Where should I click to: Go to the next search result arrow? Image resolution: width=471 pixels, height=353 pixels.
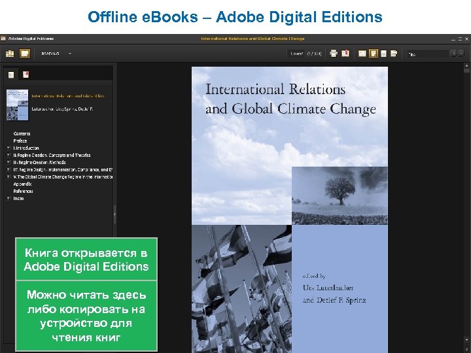tap(461, 54)
